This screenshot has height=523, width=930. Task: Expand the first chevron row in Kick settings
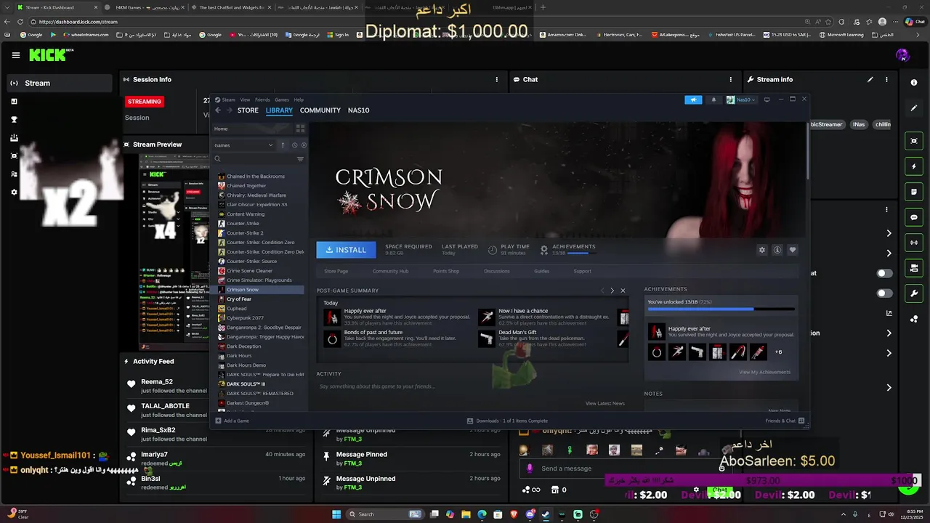pos(889,233)
